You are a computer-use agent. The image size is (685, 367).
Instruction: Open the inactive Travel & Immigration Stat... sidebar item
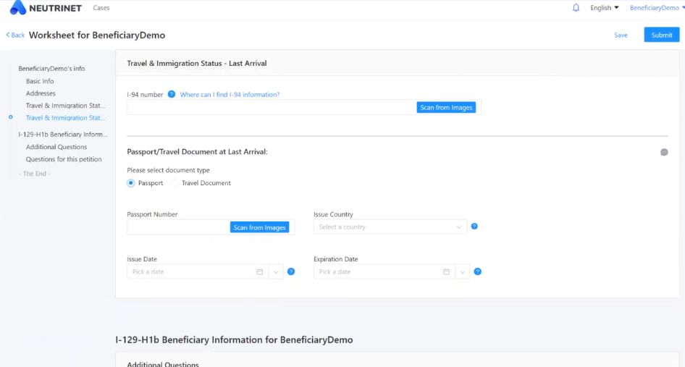(x=65, y=105)
